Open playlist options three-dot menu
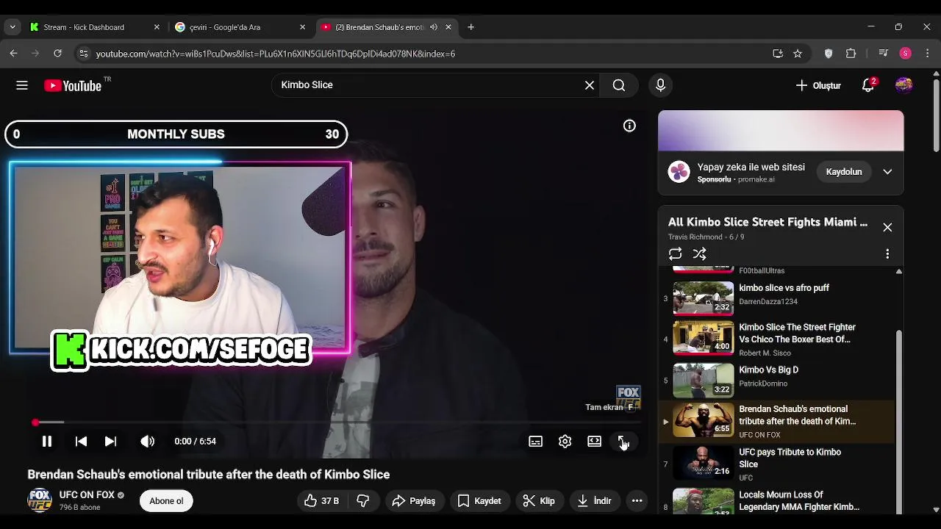Image resolution: width=941 pixels, height=529 pixels. tap(887, 254)
